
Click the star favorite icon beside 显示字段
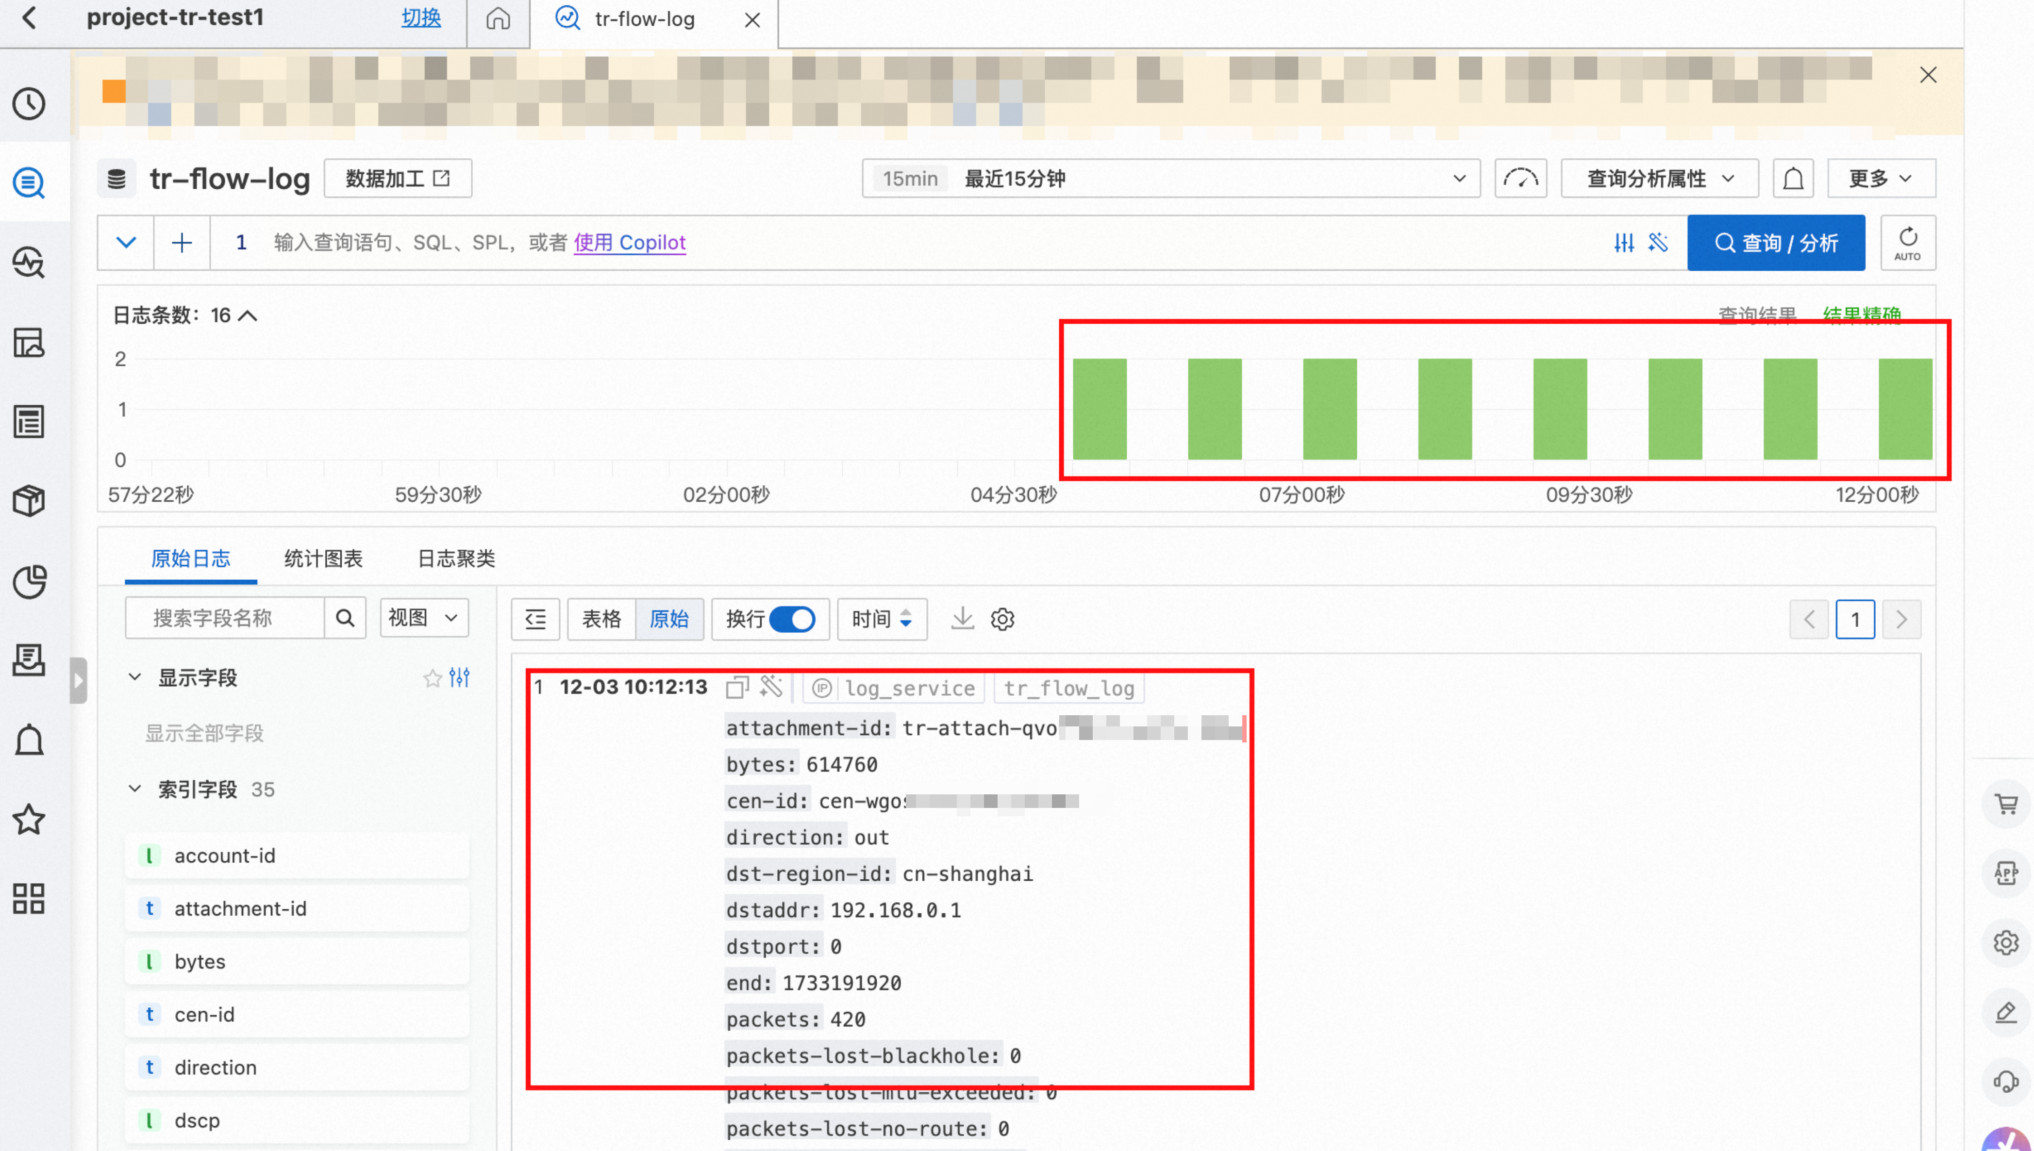(x=432, y=678)
